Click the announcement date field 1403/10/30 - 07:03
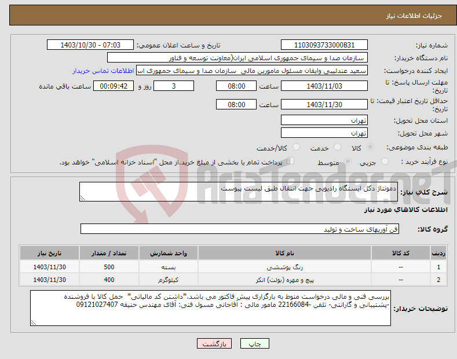The height and width of the screenshot is (359, 457). pos(90,45)
